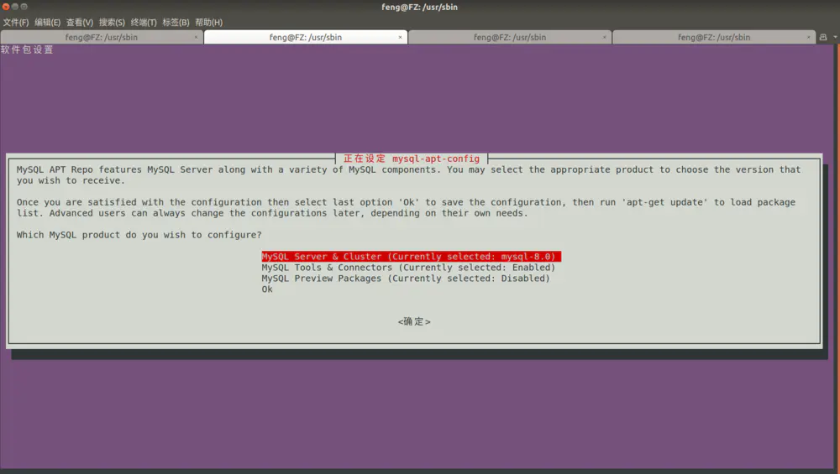Viewport: 840px width, 474px height.
Task: Open the 帮助(H) menu
Action: click(208, 22)
